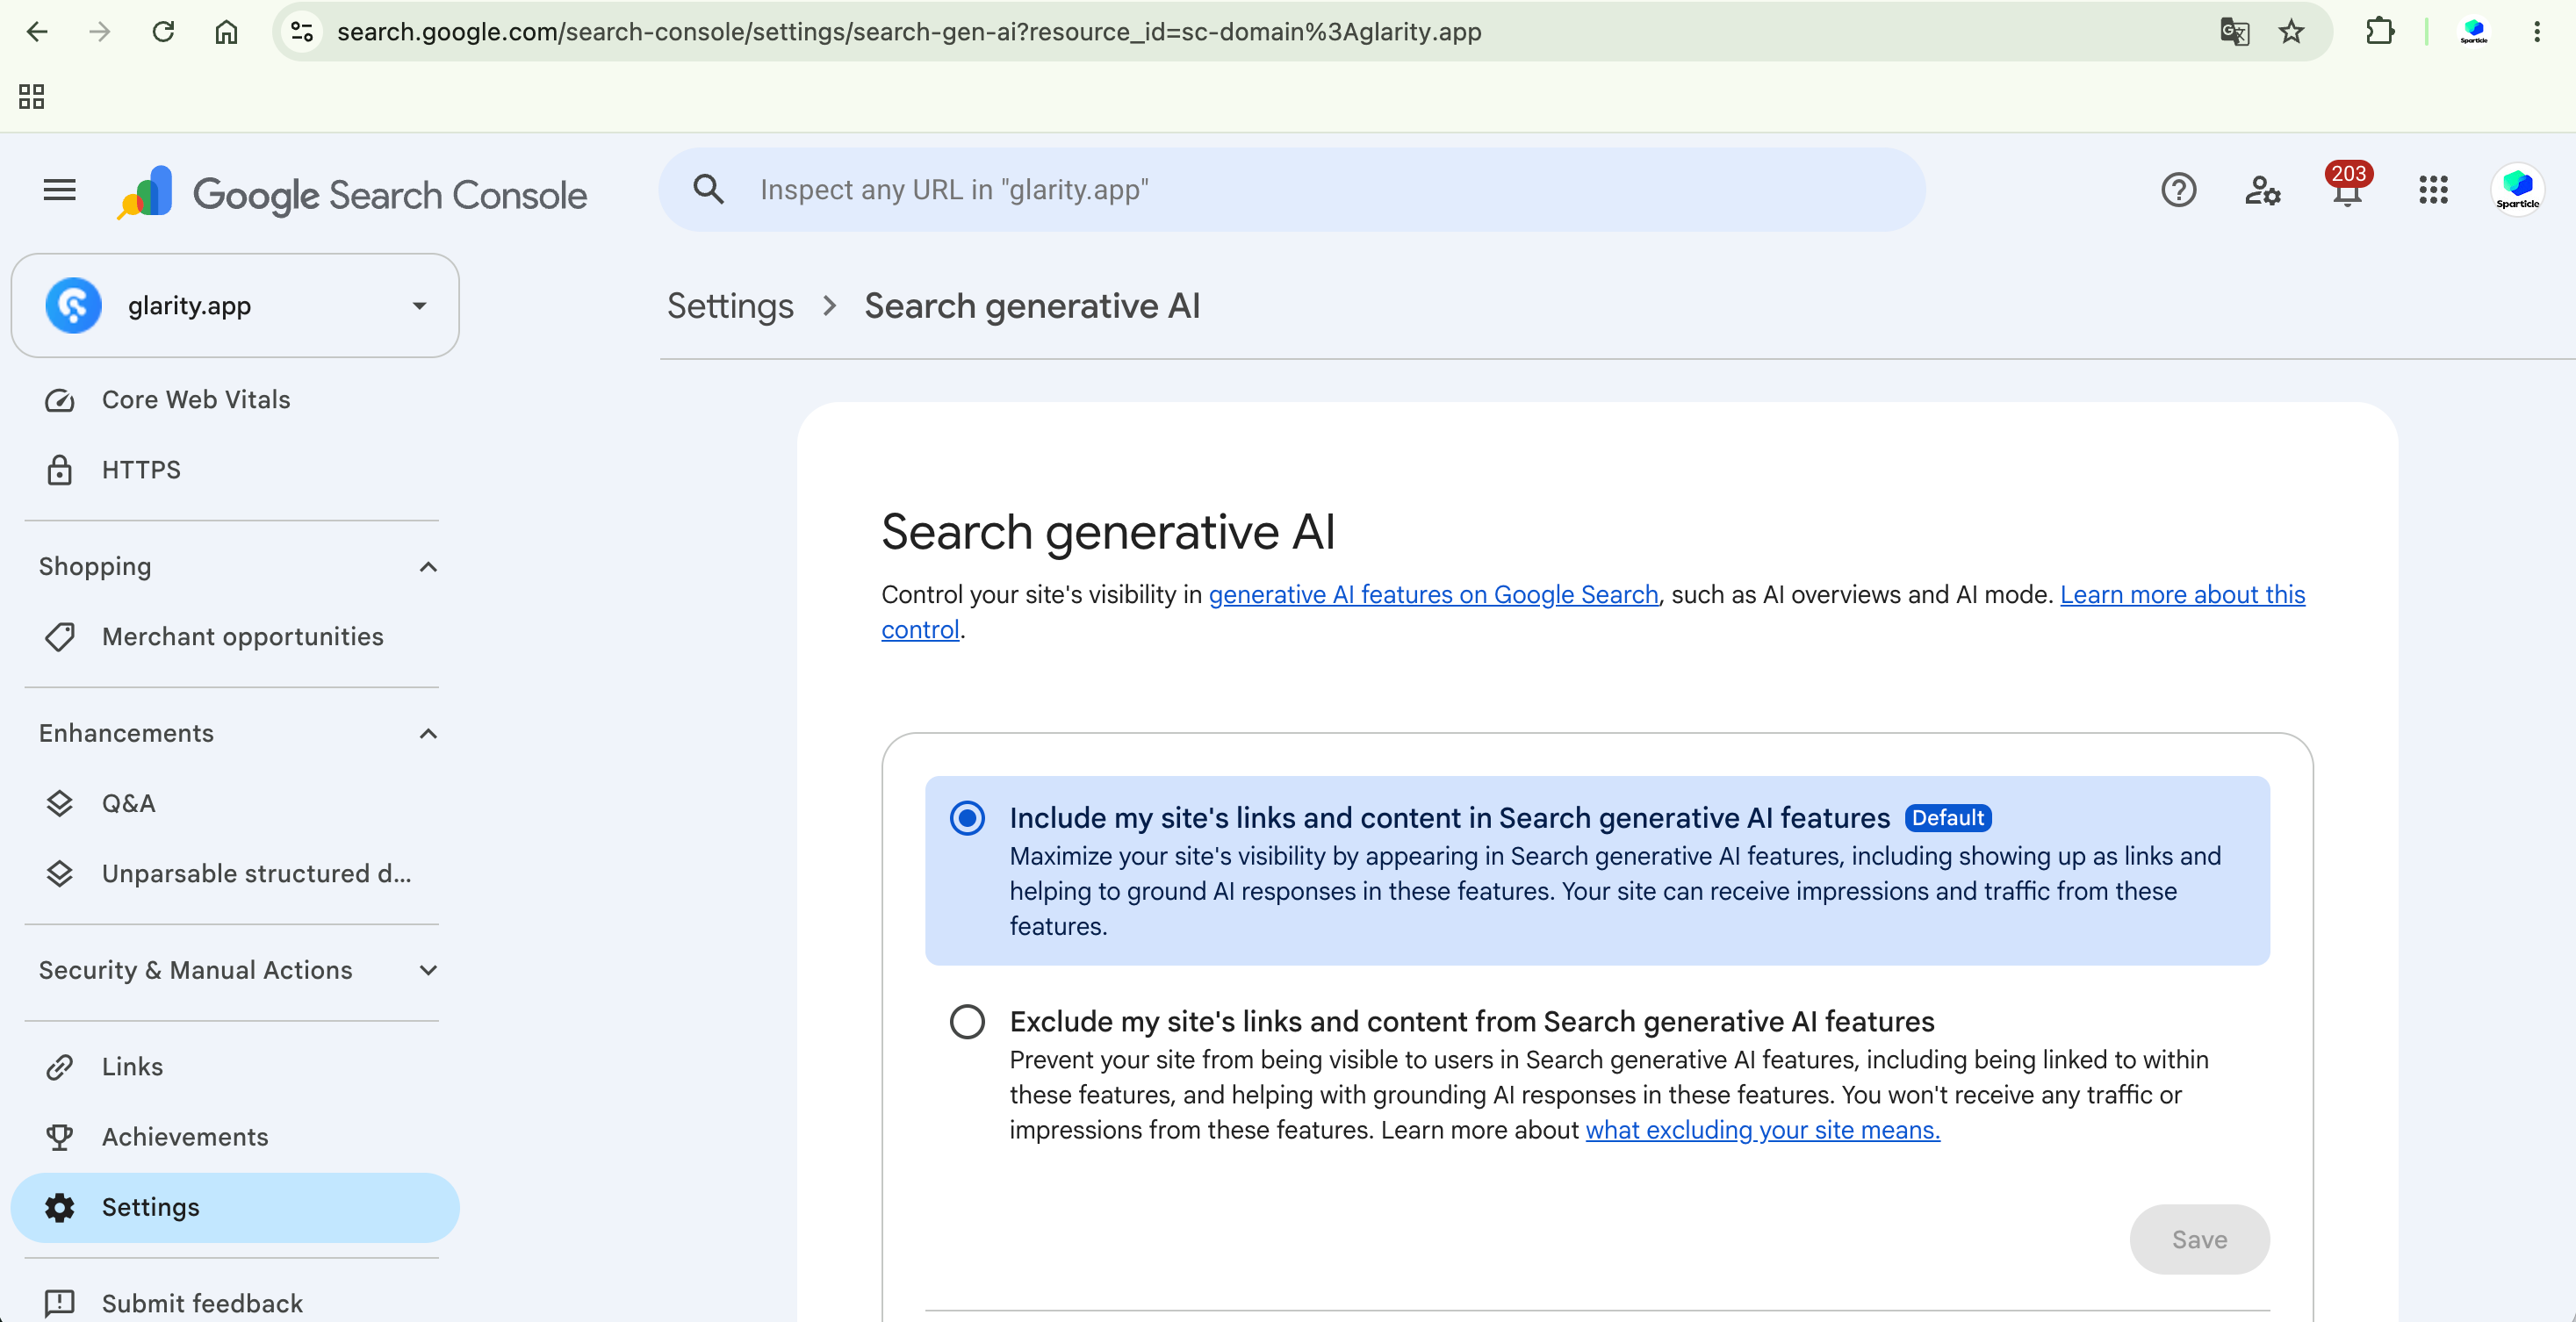Click the Search generative AI card heading
The width and height of the screenshot is (2576, 1322).
tap(1107, 531)
